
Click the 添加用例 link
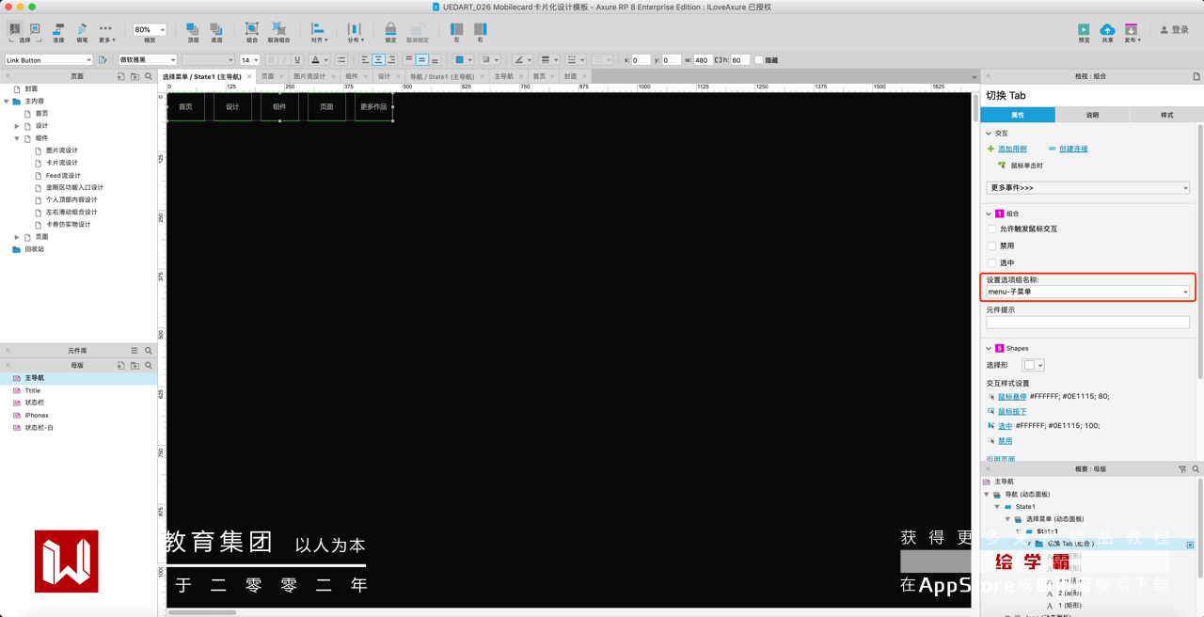[x=1012, y=149]
